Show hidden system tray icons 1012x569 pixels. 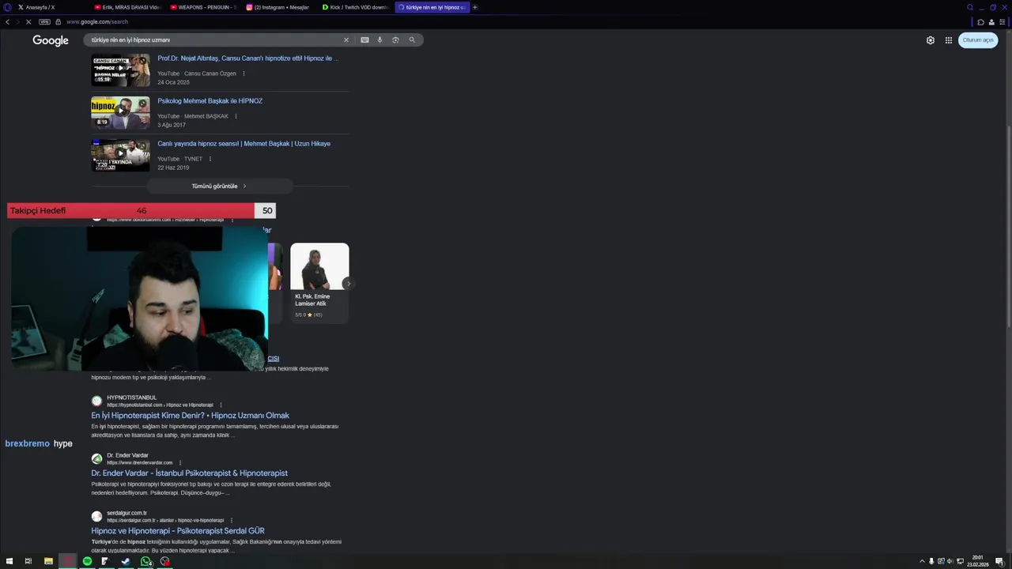click(x=922, y=561)
